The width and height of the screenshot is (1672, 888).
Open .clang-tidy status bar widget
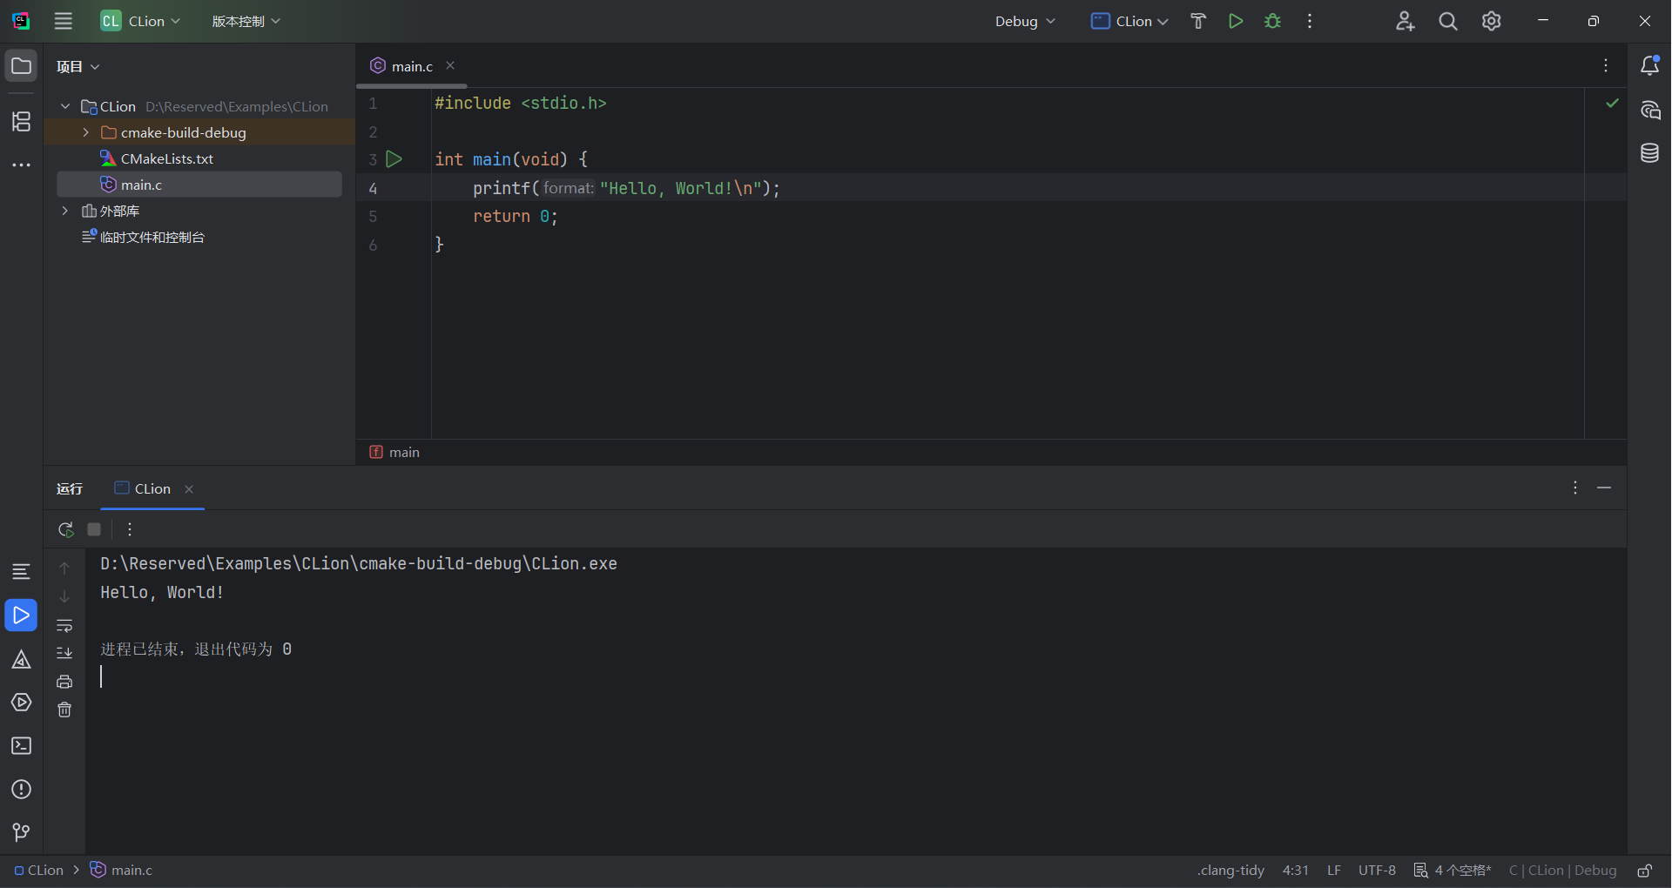pyautogui.click(x=1230, y=871)
